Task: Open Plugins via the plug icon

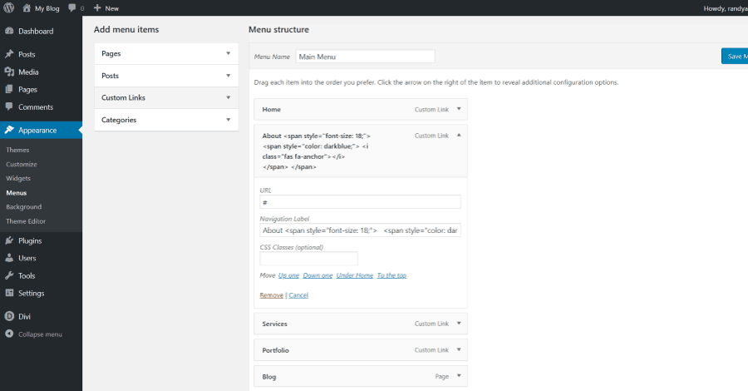Action: point(9,241)
